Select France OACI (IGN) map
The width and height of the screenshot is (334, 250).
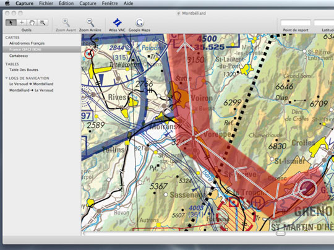[42, 50]
